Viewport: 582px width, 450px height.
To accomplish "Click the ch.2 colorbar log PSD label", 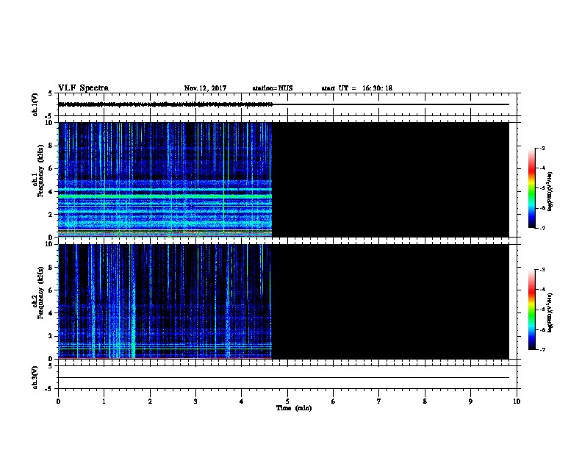I will 550,313.
